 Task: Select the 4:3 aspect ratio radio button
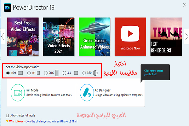(64, 73)
